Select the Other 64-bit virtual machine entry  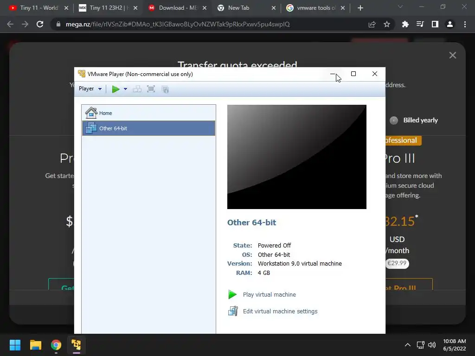pyautogui.click(x=149, y=128)
